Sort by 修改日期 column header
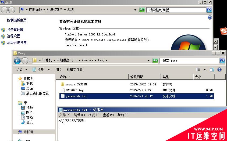 click(x=145, y=77)
